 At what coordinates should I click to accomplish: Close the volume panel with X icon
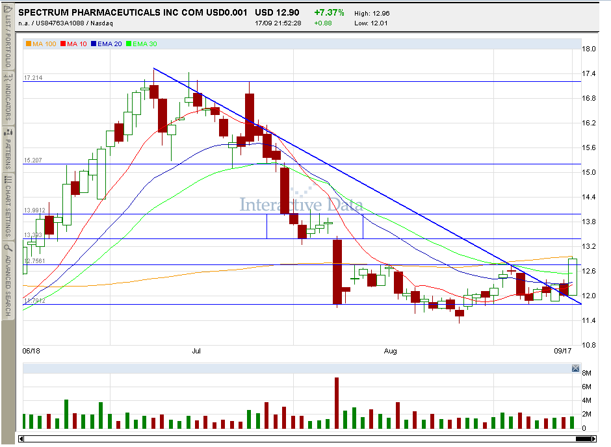[x=575, y=368]
